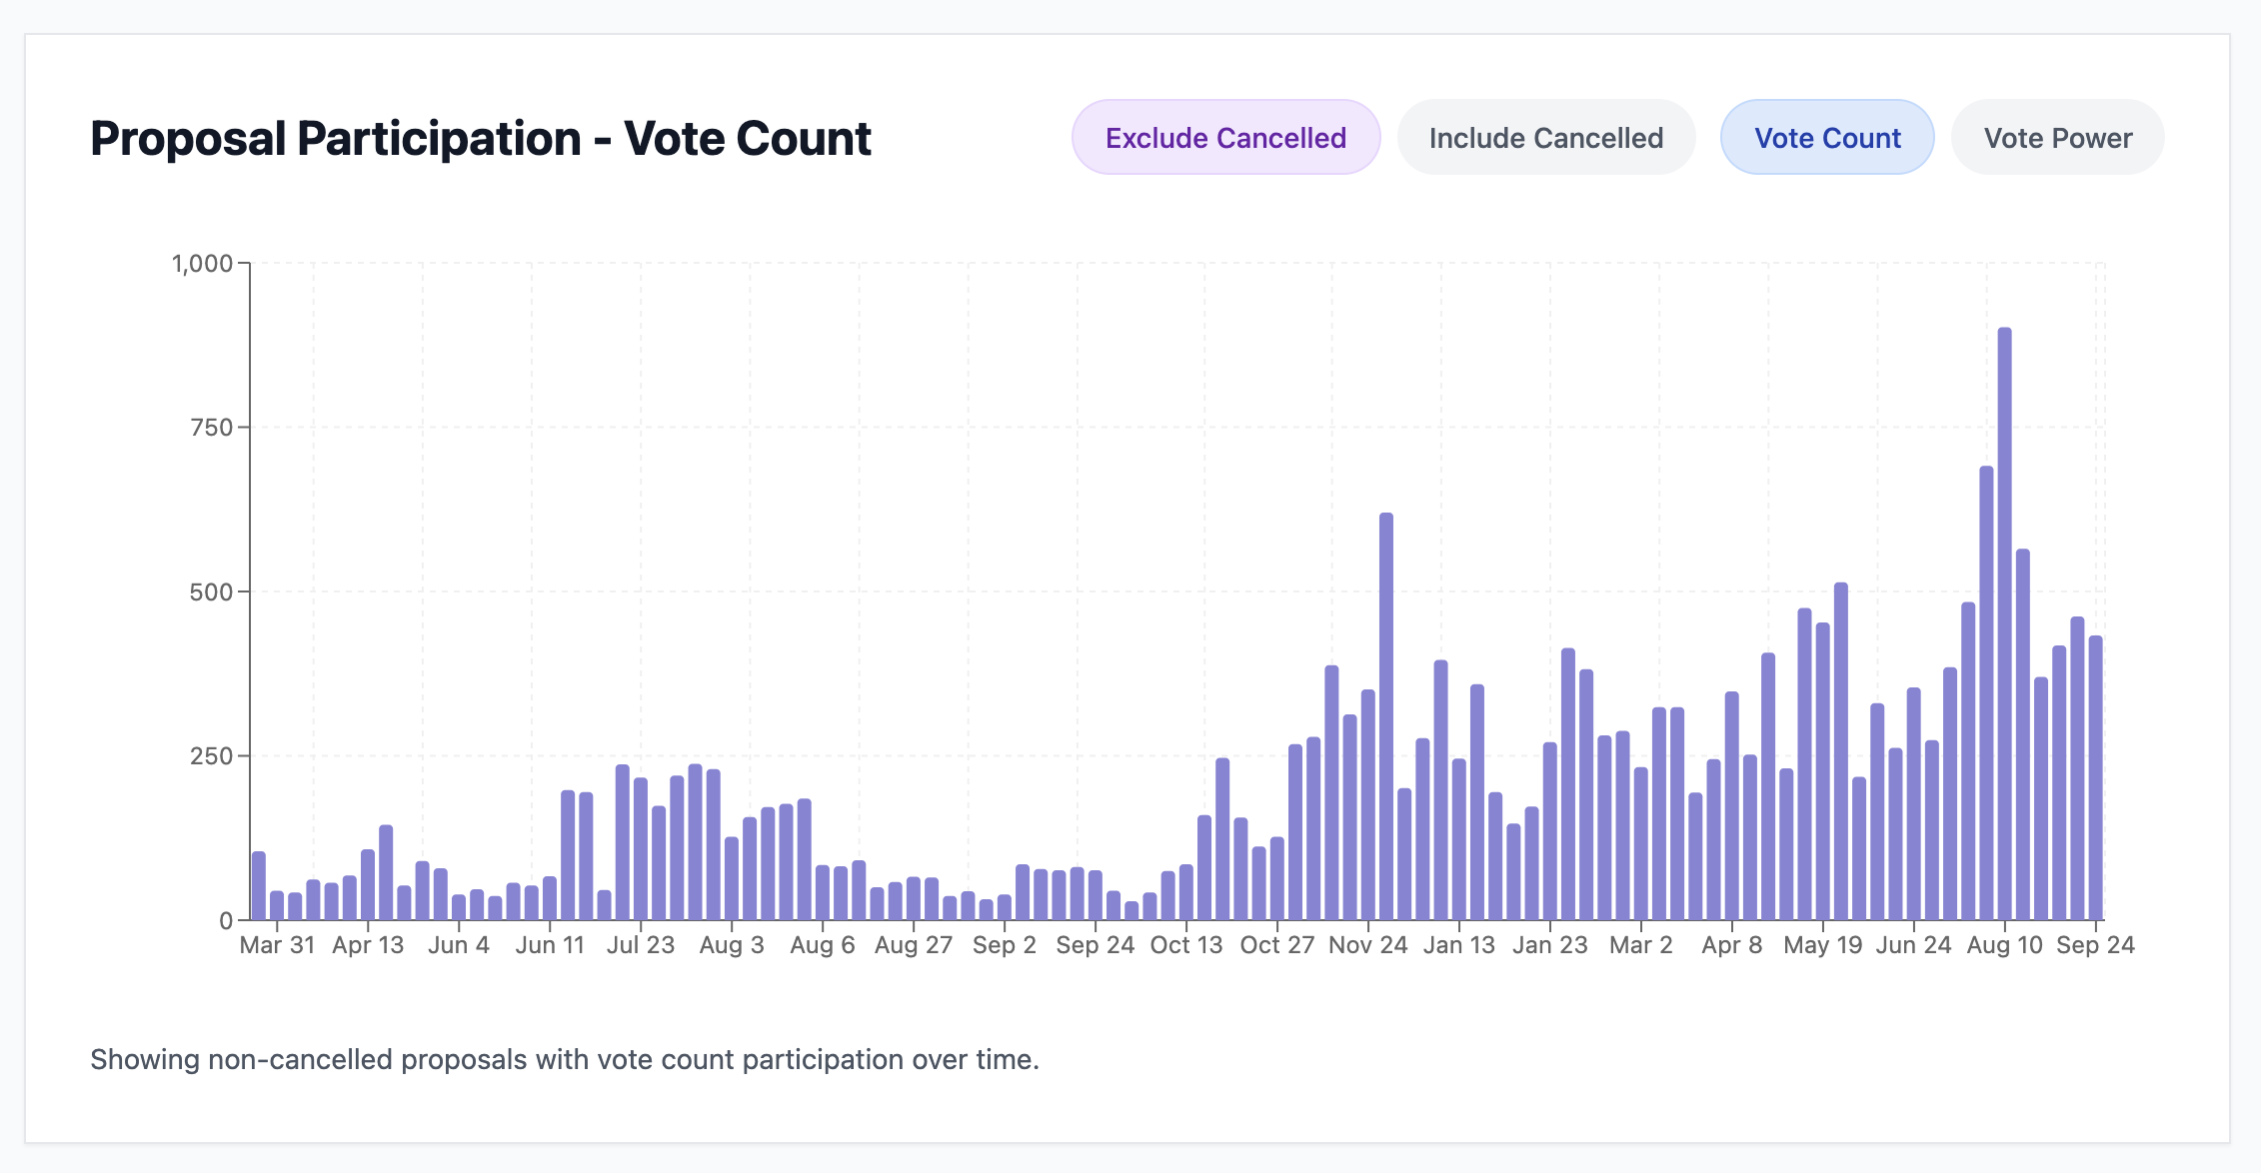Click the 1,000 y-axis label
Screen dimensions: 2261x1173
[x=202, y=264]
